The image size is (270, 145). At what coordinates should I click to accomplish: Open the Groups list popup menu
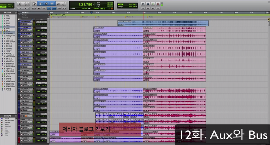[16, 116]
